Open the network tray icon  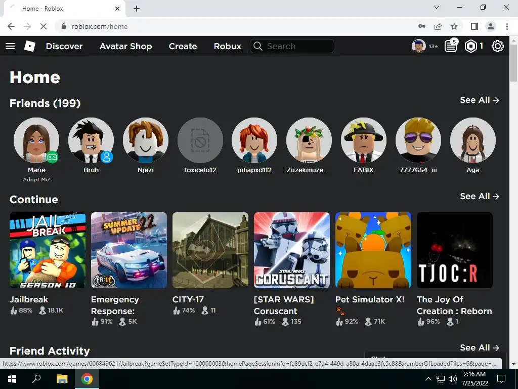441,379
